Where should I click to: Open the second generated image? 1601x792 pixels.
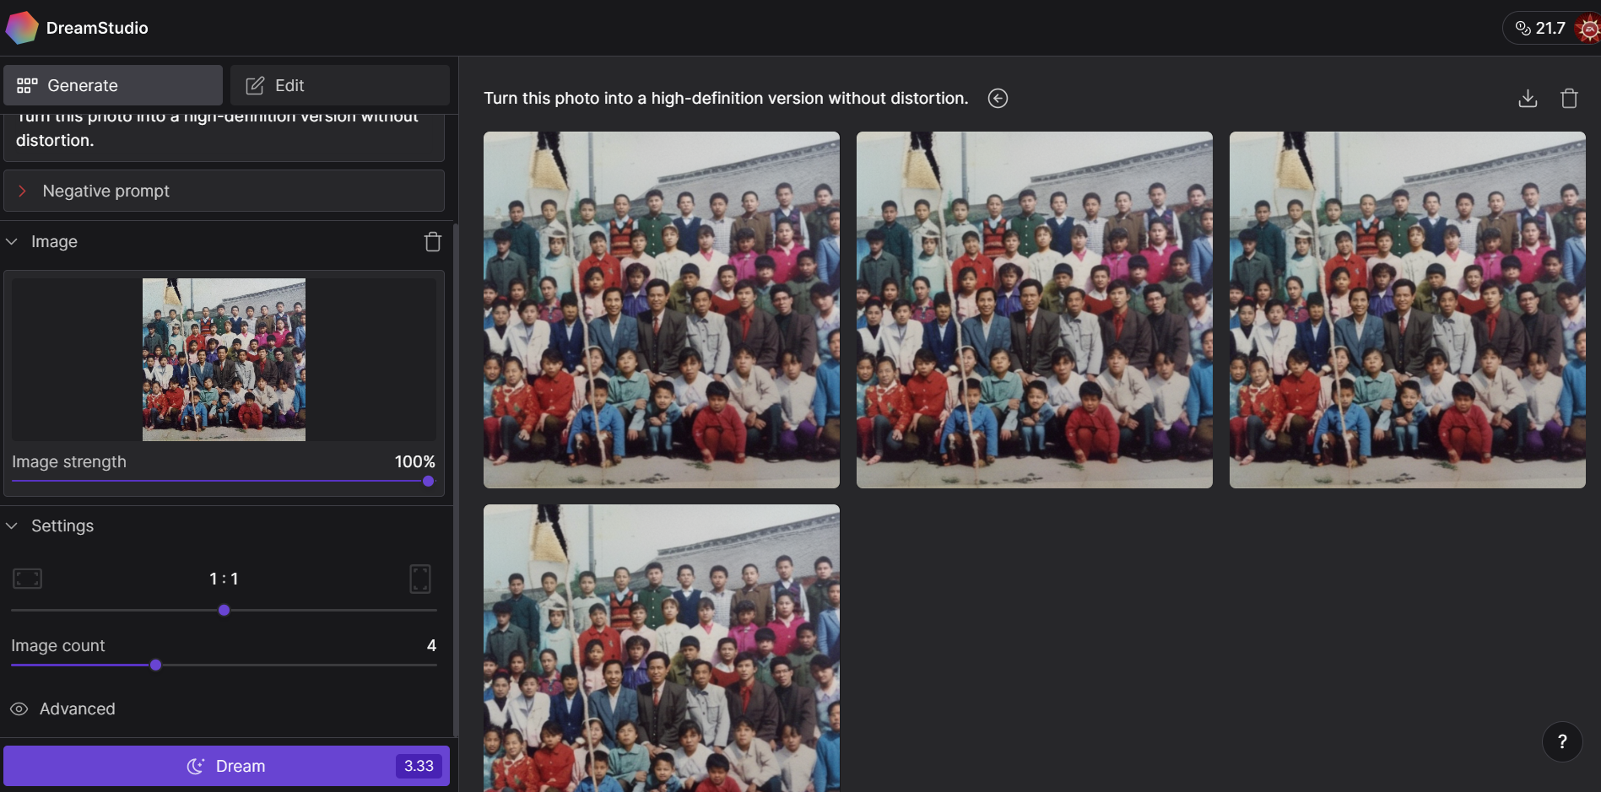click(1035, 310)
